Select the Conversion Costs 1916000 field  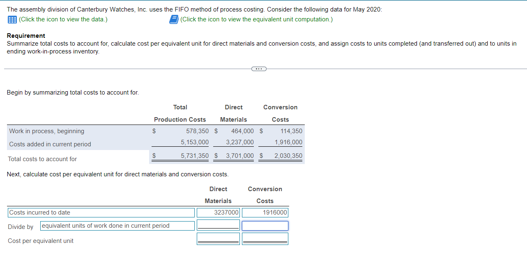tap(265, 212)
